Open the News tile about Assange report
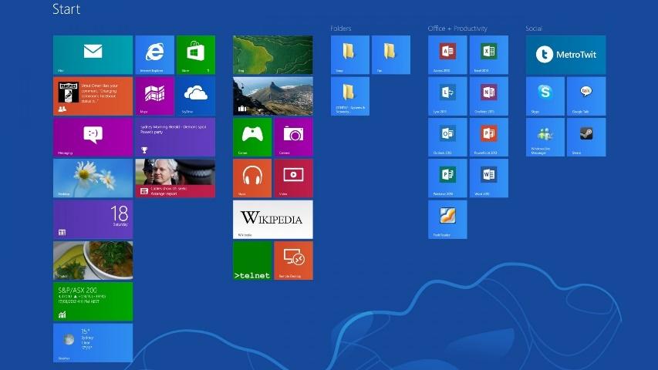This screenshot has height=370, width=658. tap(175, 178)
